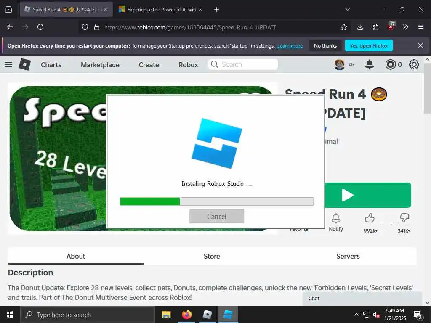Expand more tools overflow chevron

(405, 27)
